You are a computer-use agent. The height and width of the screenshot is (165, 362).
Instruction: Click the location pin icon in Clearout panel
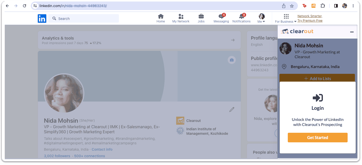284,67
